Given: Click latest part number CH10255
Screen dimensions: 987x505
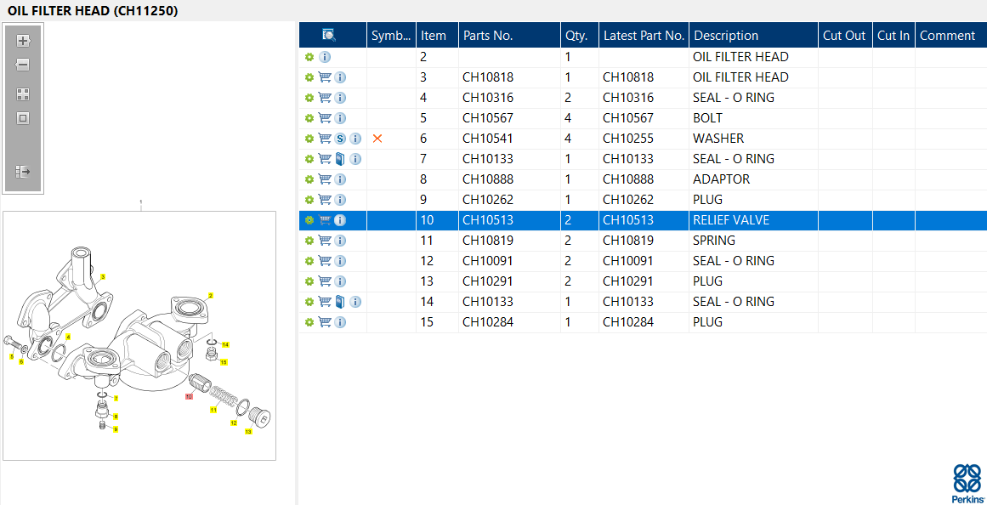Looking at the screenshot, I should (628, 139).
